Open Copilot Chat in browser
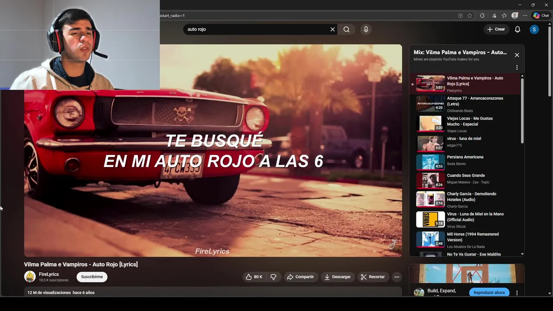 [x=541, y=16]
